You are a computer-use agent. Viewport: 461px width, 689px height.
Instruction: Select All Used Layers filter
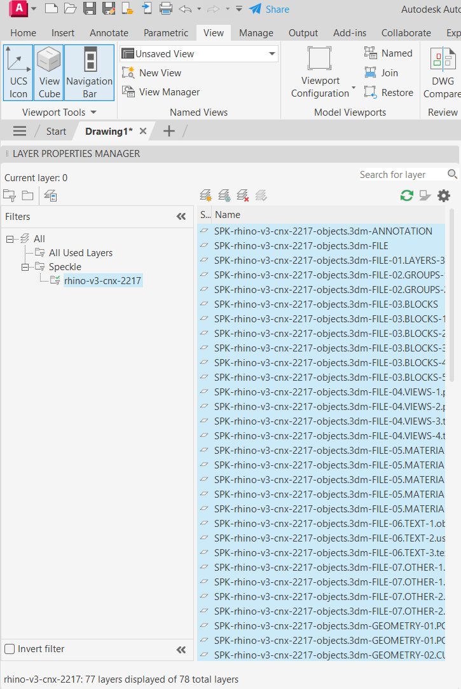(81, 253)
